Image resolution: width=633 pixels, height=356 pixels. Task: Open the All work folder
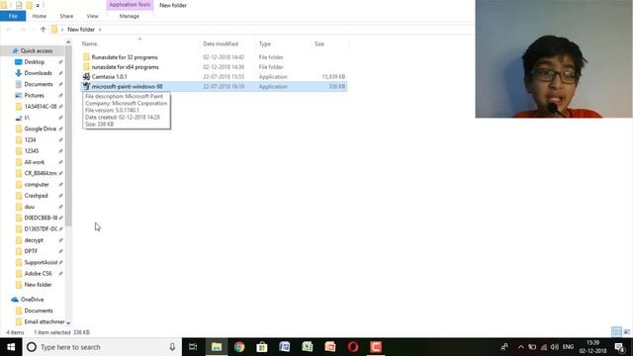click(35, 162)
